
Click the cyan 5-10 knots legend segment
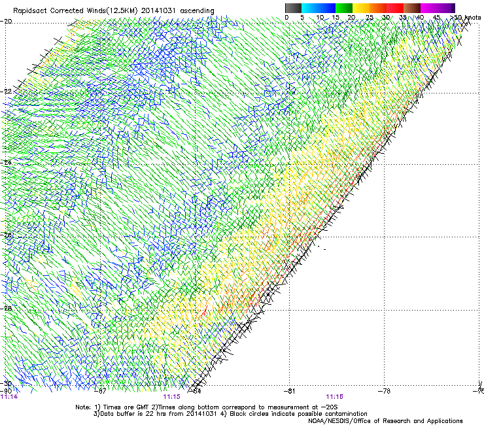coord(310,8)
